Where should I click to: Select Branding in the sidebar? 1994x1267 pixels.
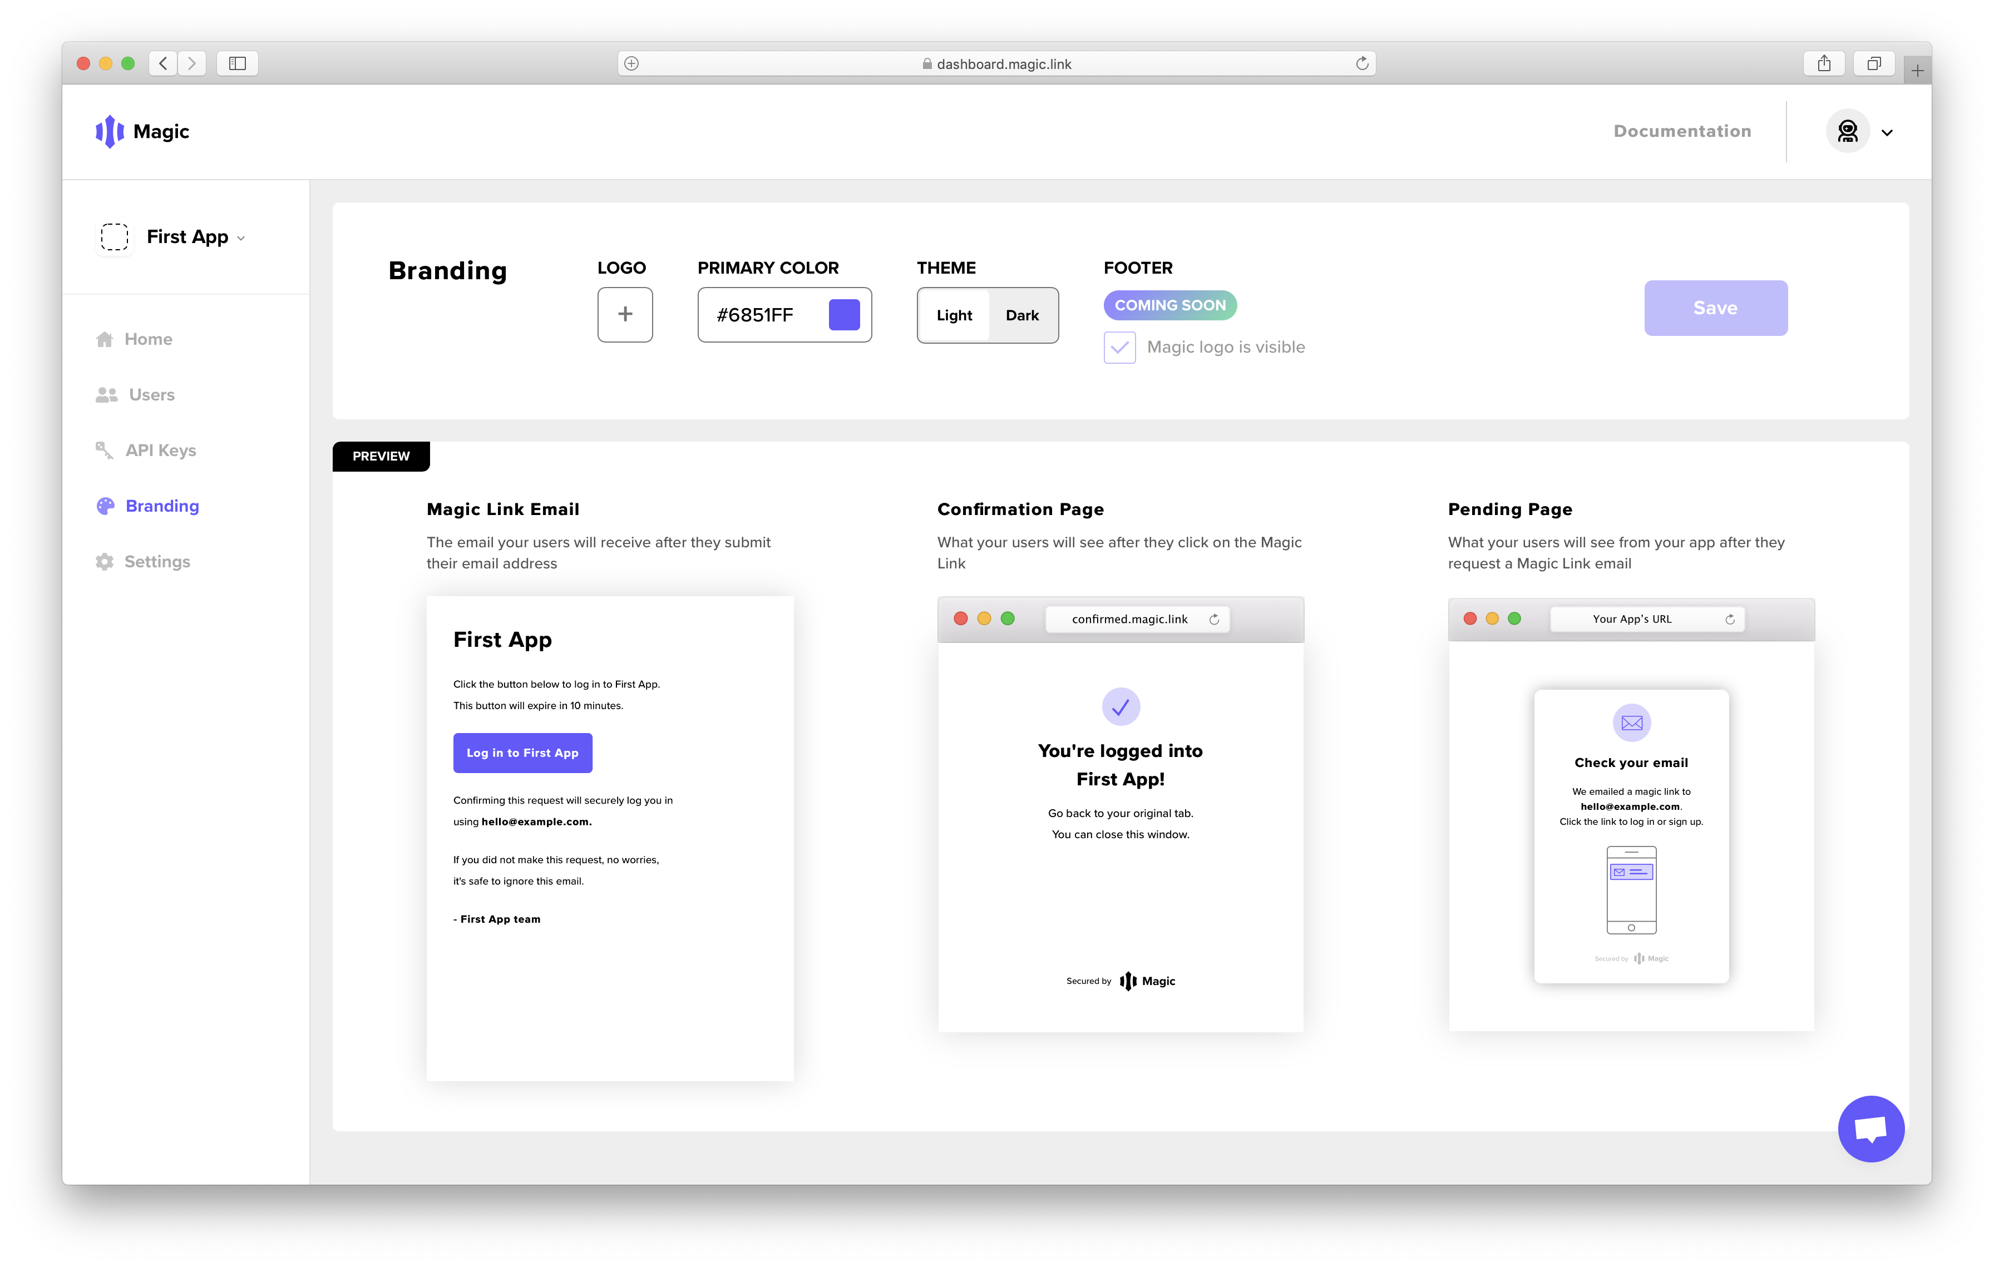pos(147,506)
